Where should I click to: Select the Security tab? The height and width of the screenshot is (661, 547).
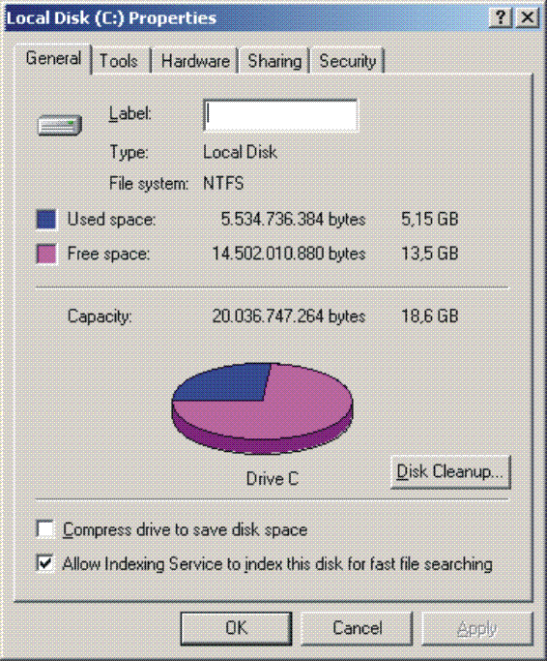click(x=347, y=61)
